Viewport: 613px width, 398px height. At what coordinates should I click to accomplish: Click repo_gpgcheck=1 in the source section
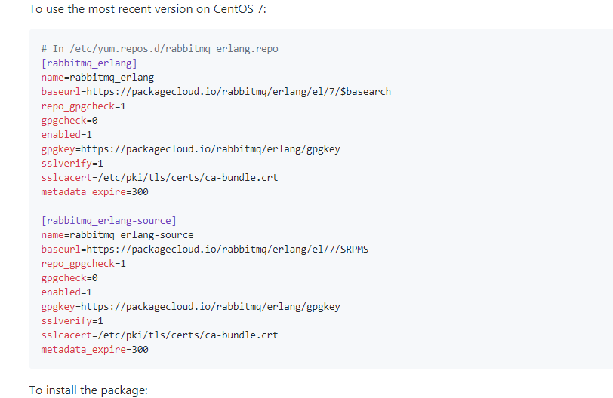(x=83, y=264)
